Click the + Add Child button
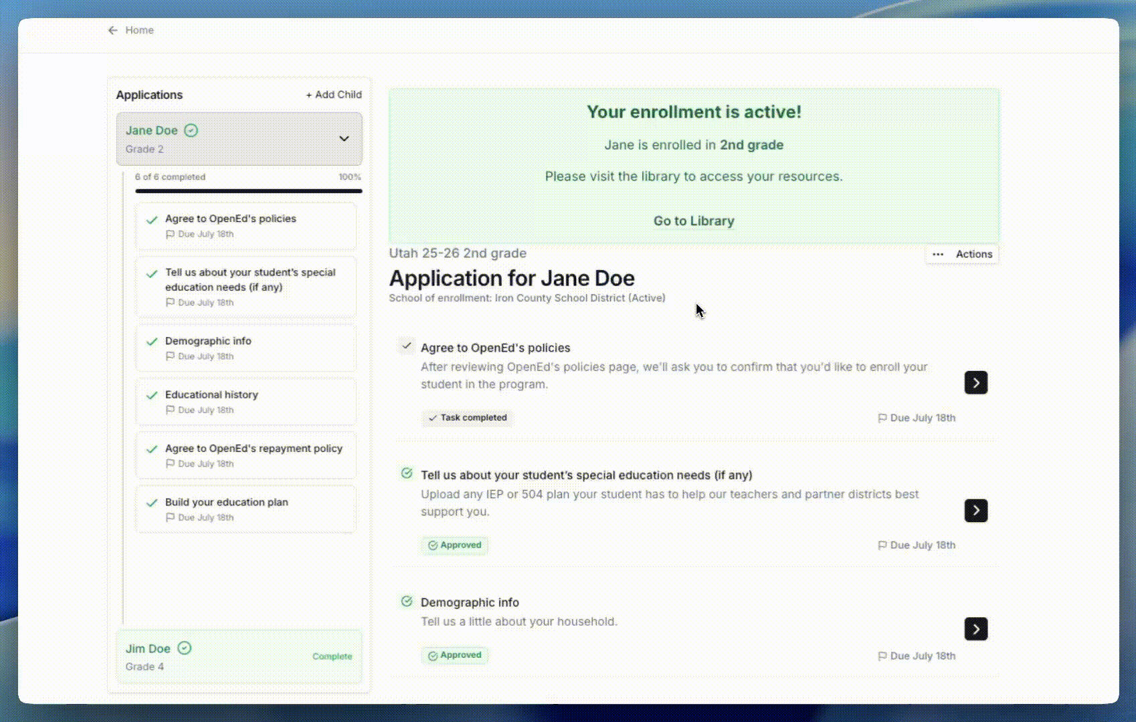Viewport: 1136px width, 722px height. point(334,95)
